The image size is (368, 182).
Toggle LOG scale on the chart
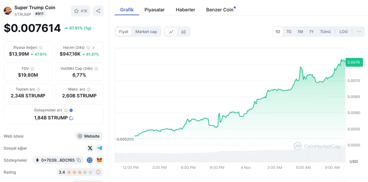tap(343, 32)
